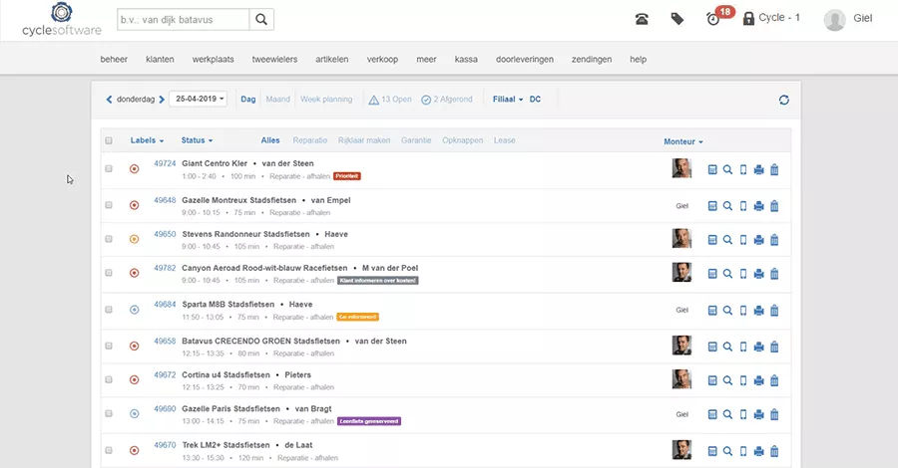Click the DC link
Screen dimensions: 898x468
coord(535,100)
